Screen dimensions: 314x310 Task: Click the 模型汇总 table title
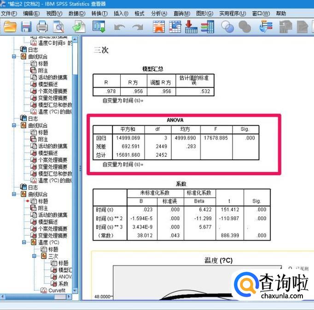tap(153, 69)
